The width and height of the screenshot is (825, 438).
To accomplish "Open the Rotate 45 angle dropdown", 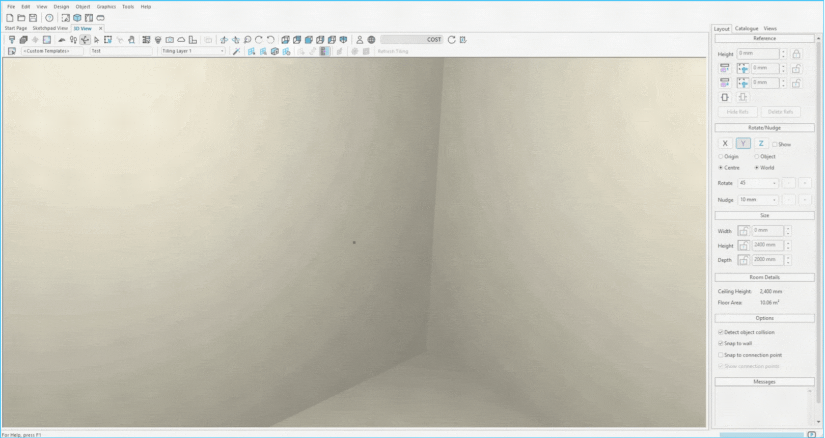I will coord(758,183).
